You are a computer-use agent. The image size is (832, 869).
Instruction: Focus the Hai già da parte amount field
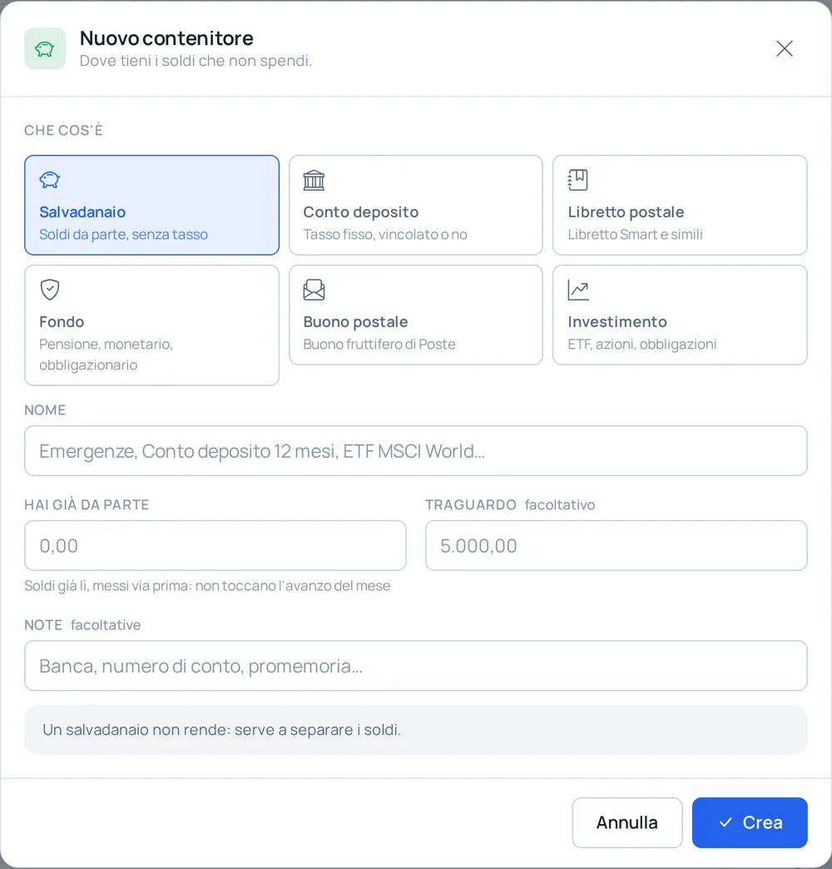(215, 545)
